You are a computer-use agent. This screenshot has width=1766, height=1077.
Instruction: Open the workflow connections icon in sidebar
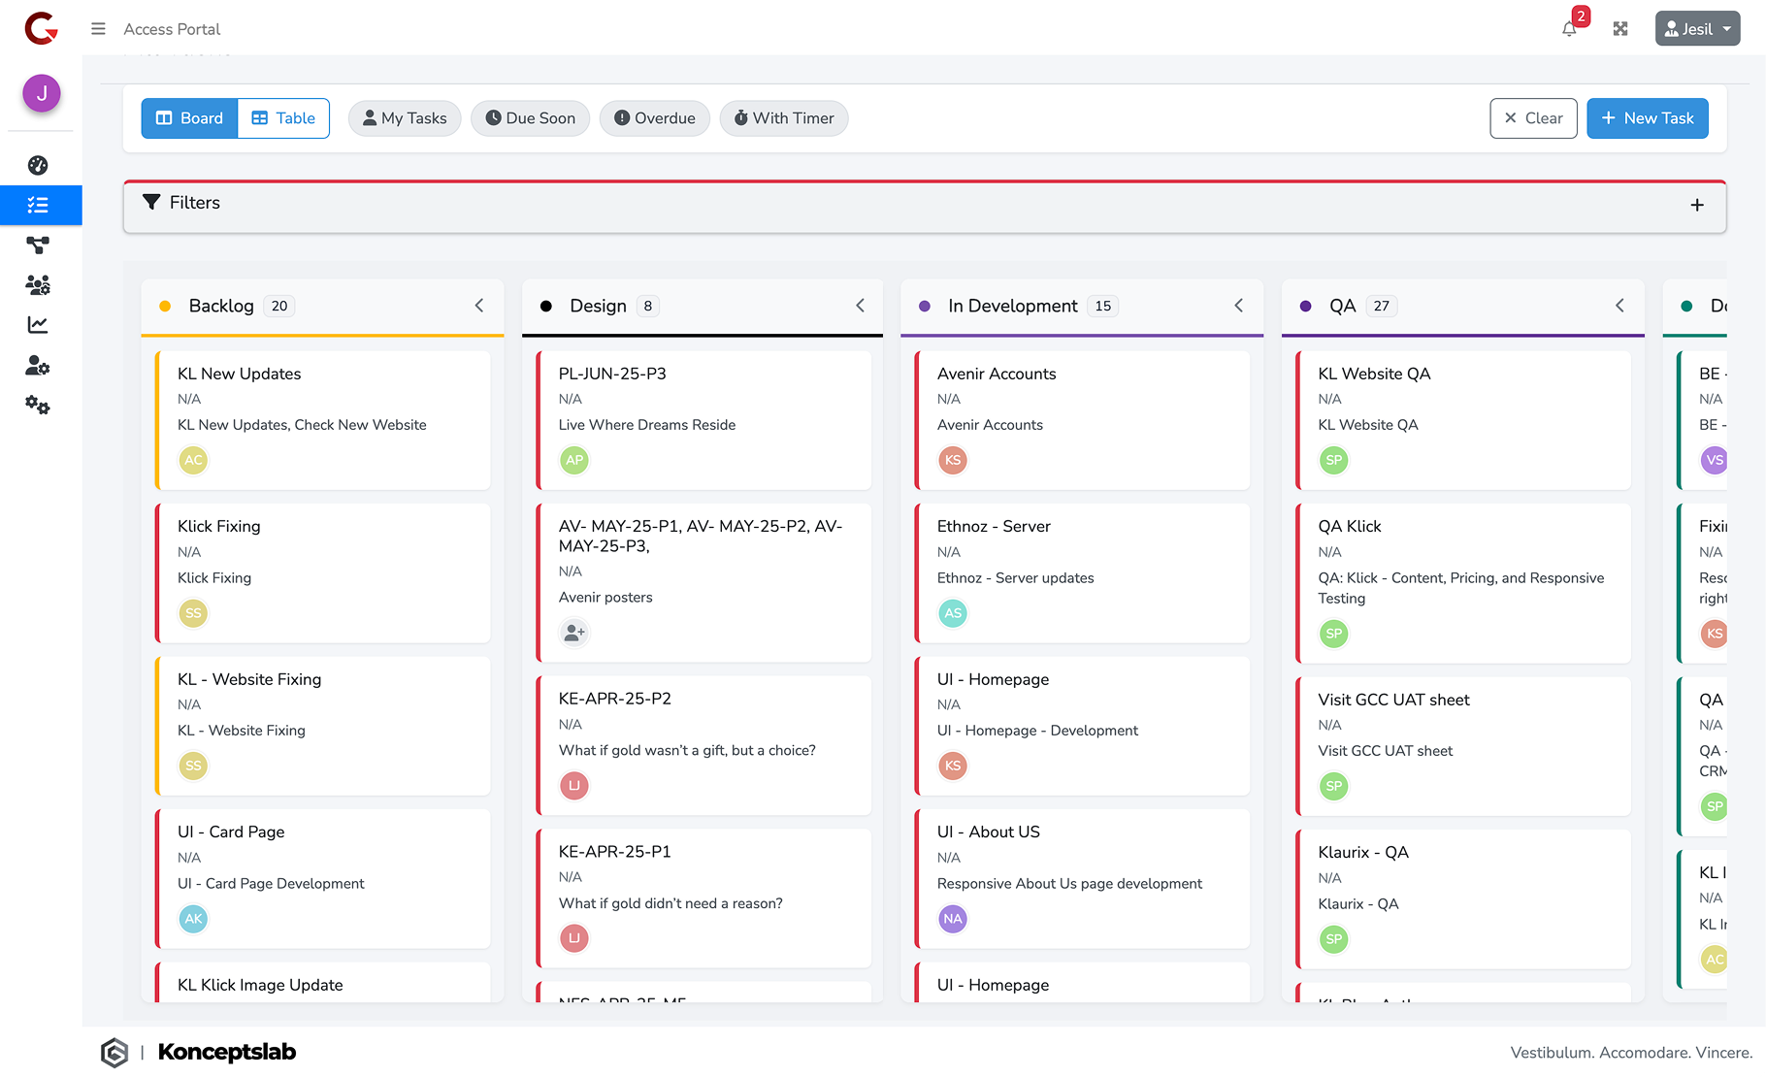(x=38, y=245)
